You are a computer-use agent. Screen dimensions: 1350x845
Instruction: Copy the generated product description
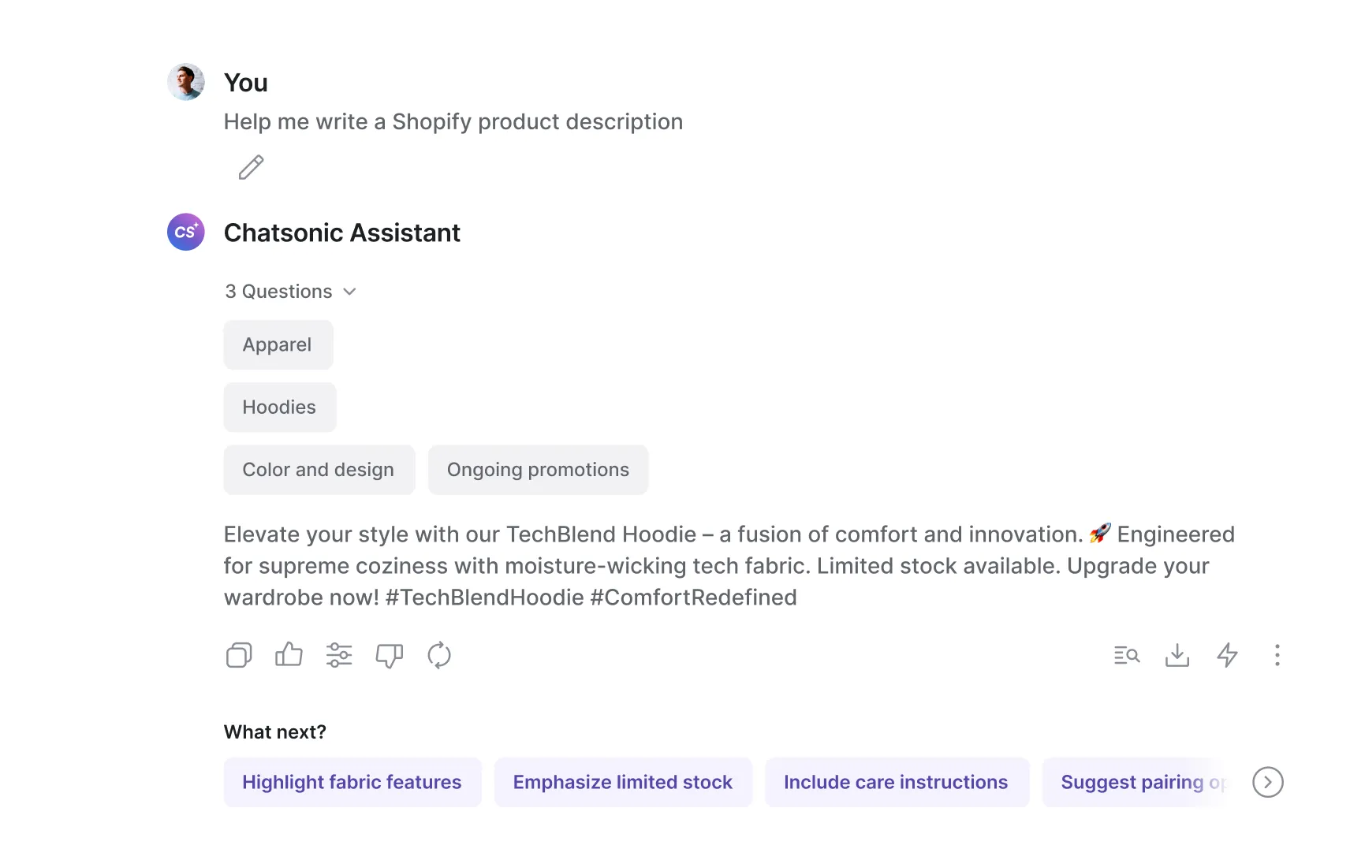click(239, 655)
